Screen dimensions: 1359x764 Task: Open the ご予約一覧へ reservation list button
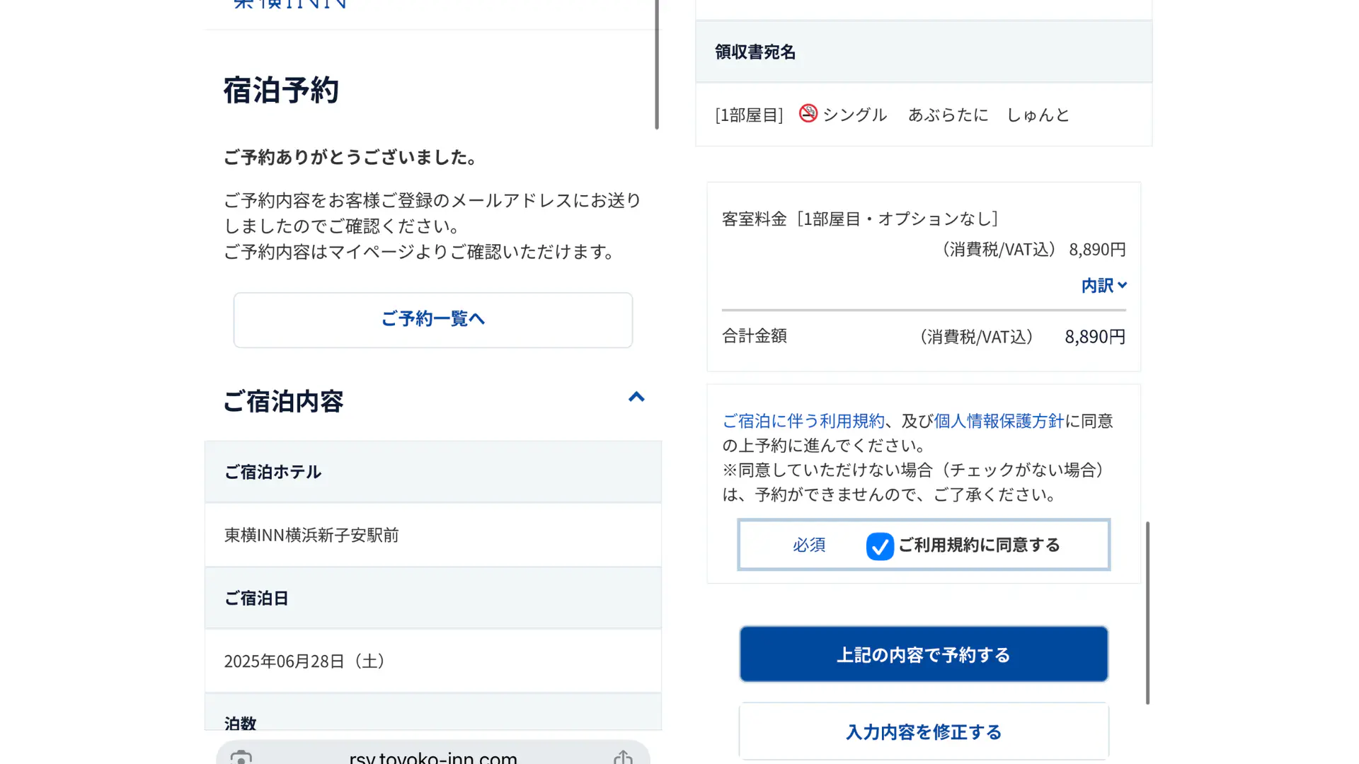click(x=433, y=320)
